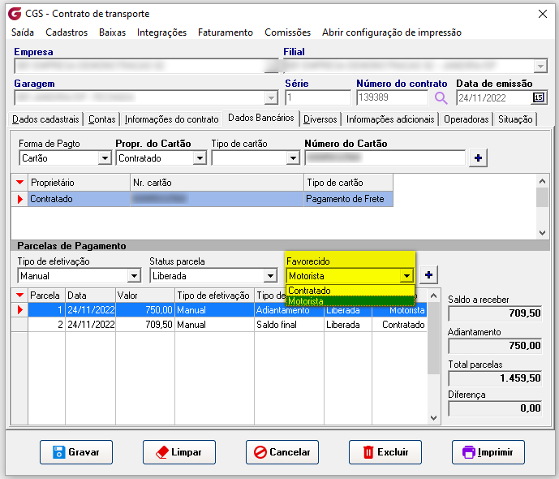Click scroll down arrow in card list
This screenshot has height=479, width=559.
click(542, 233)
